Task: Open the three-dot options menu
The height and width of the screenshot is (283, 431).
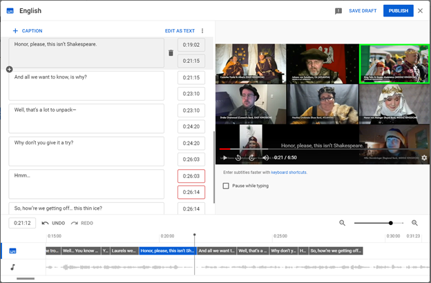Action: [x=202, y=31]
